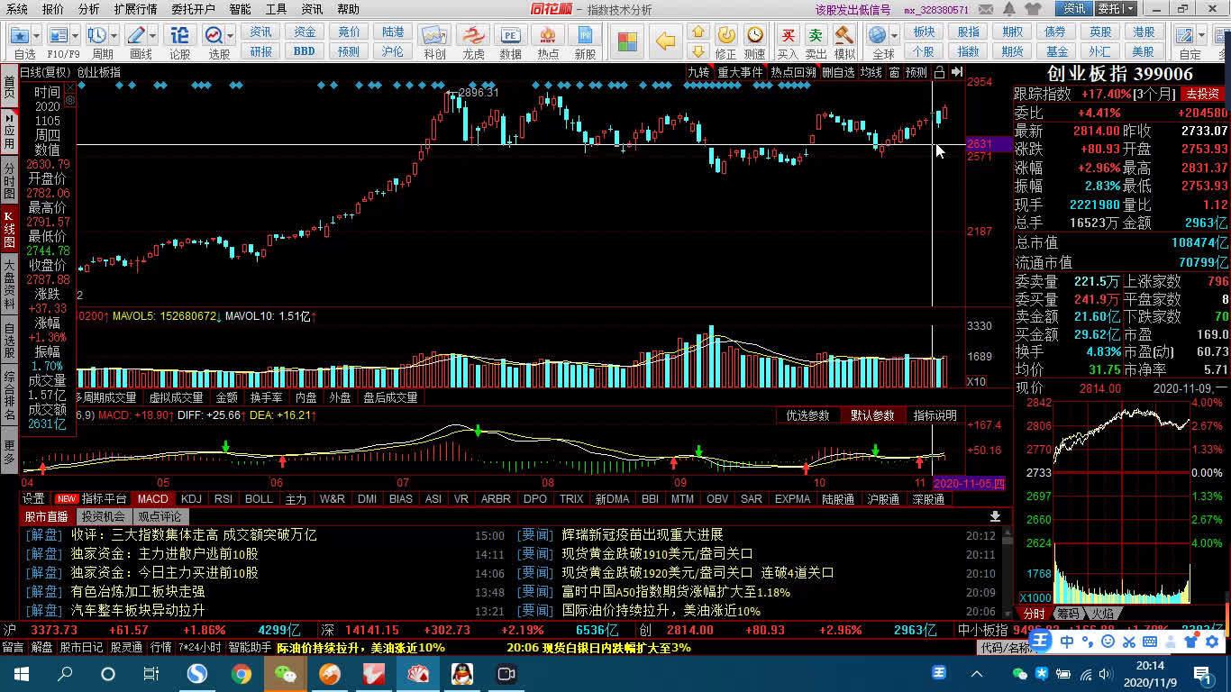Image resolution: width=1231 pixels, height=692 pixels.
Task: Click 删自选 to remove from watchlist
Action: click(838, 72)
